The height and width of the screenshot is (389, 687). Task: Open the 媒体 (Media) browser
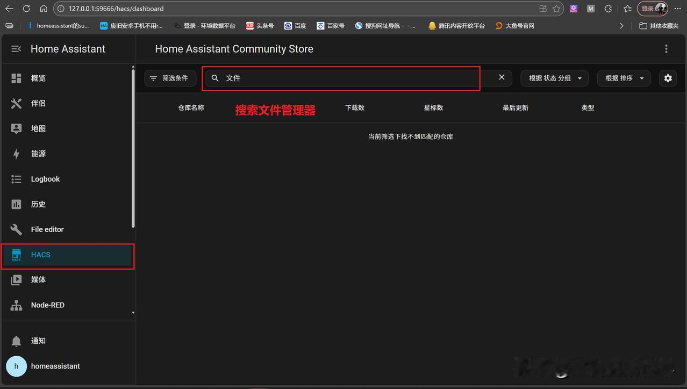pos(38,279)
